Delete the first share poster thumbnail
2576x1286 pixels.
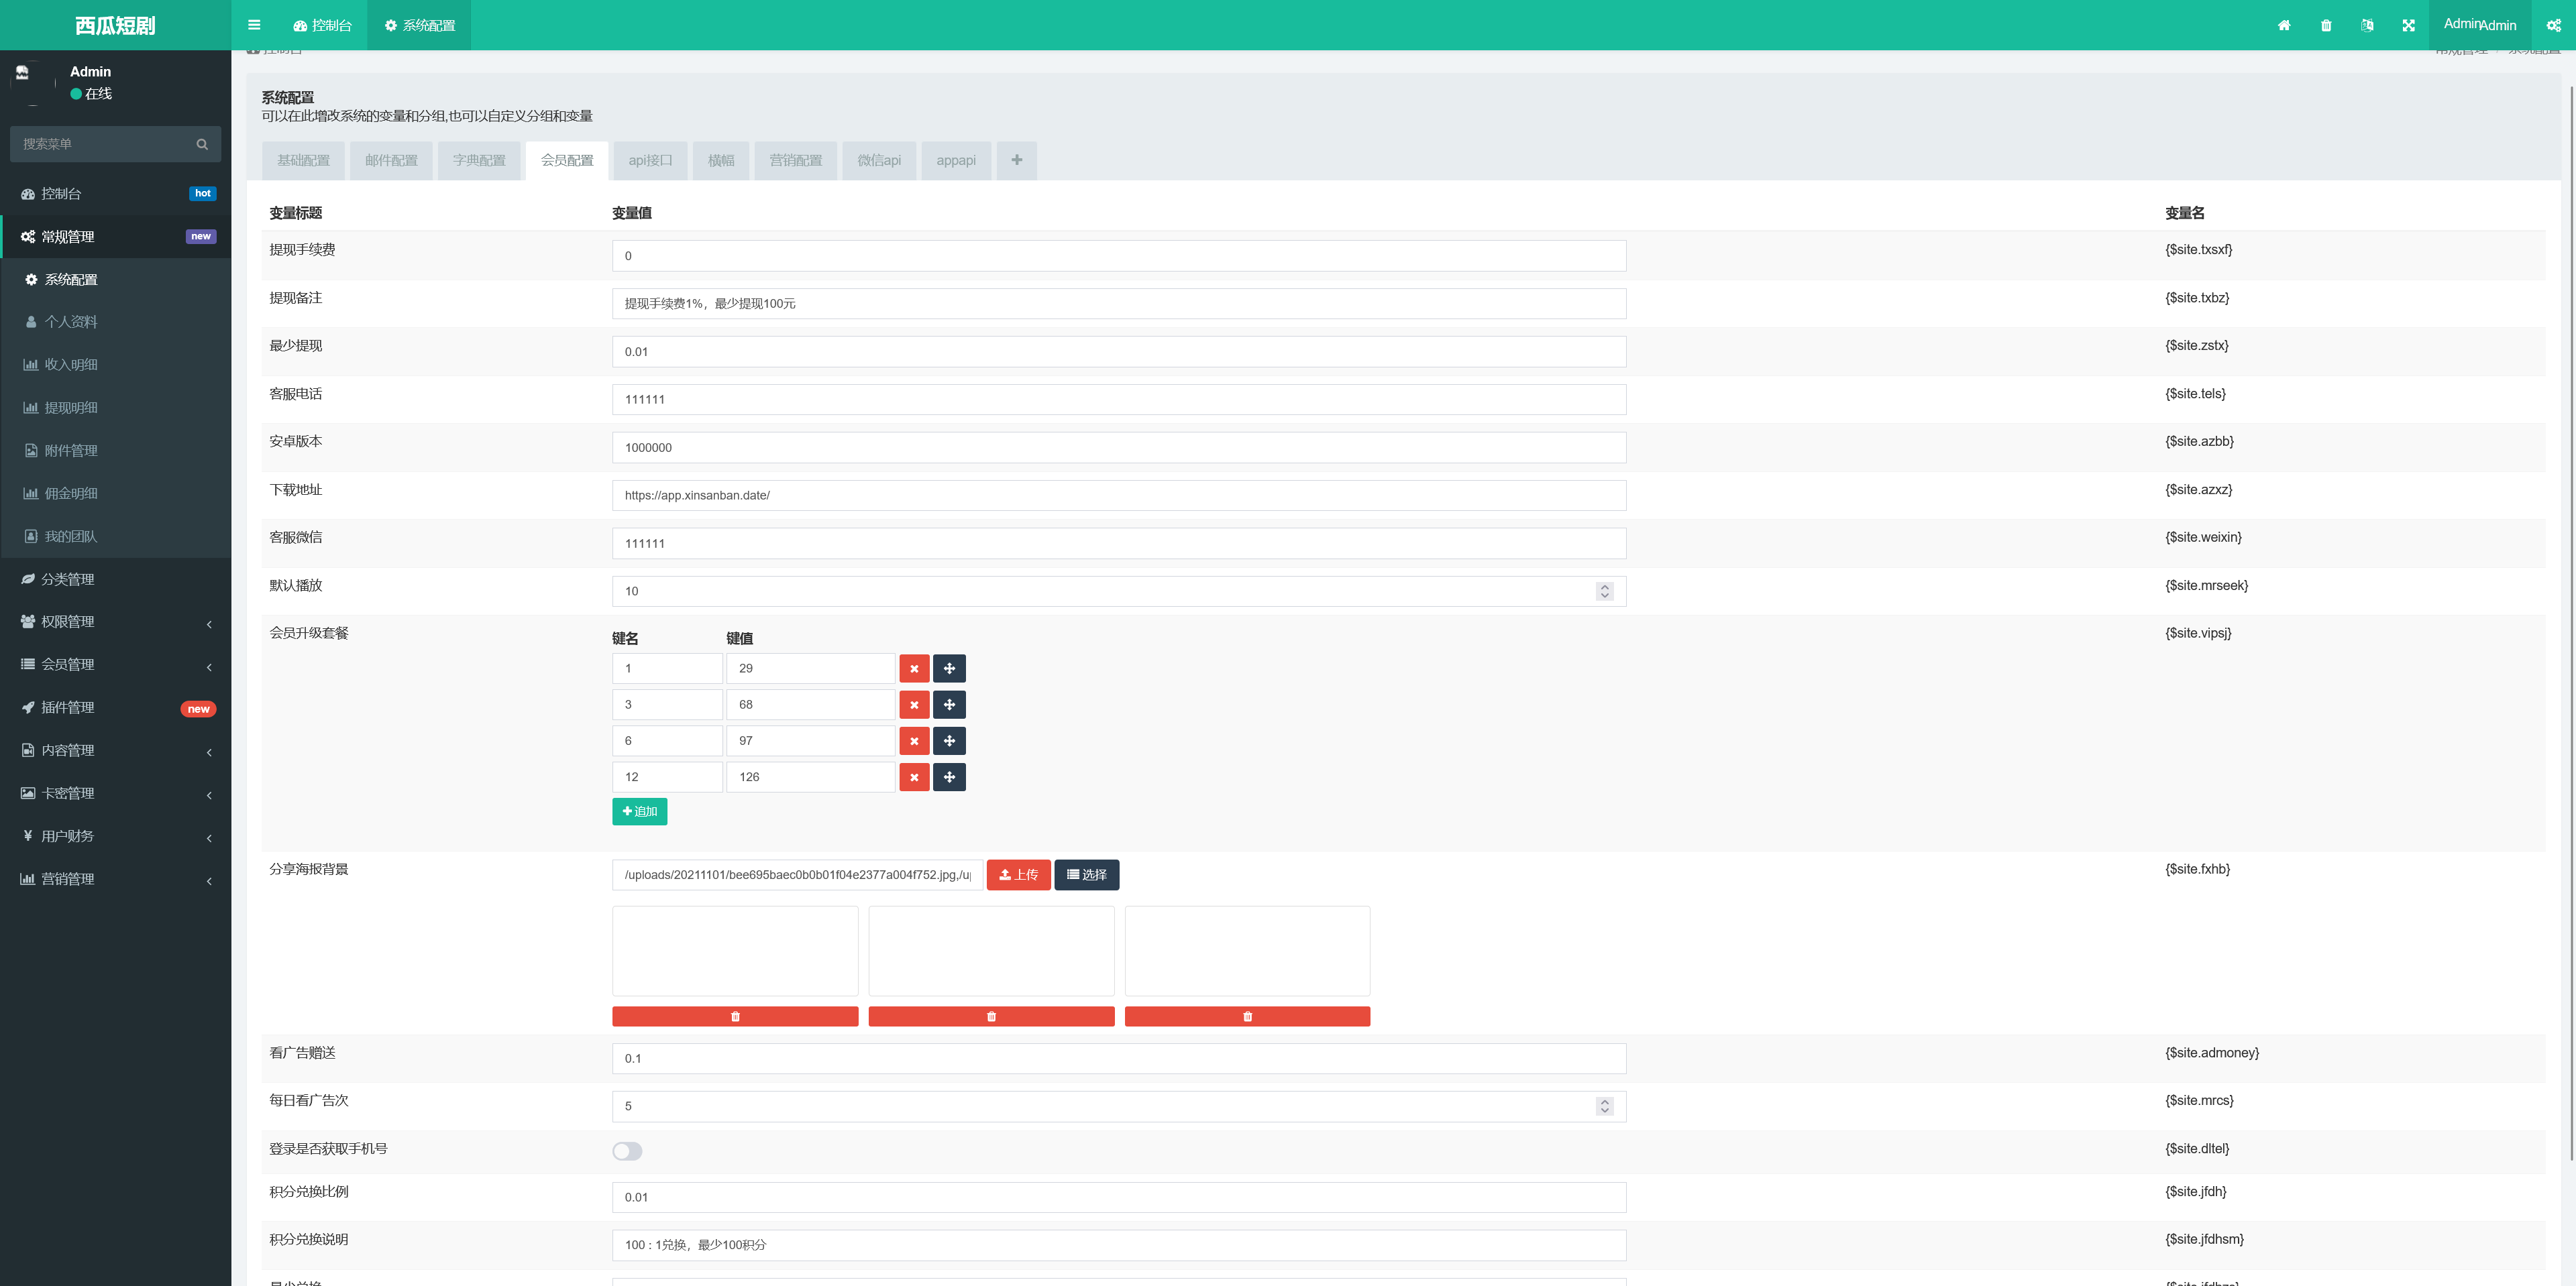734,1016
